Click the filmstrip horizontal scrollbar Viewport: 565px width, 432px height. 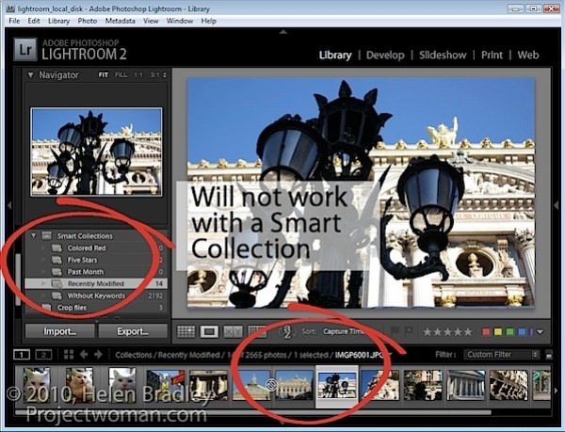[x=253, y=412]
